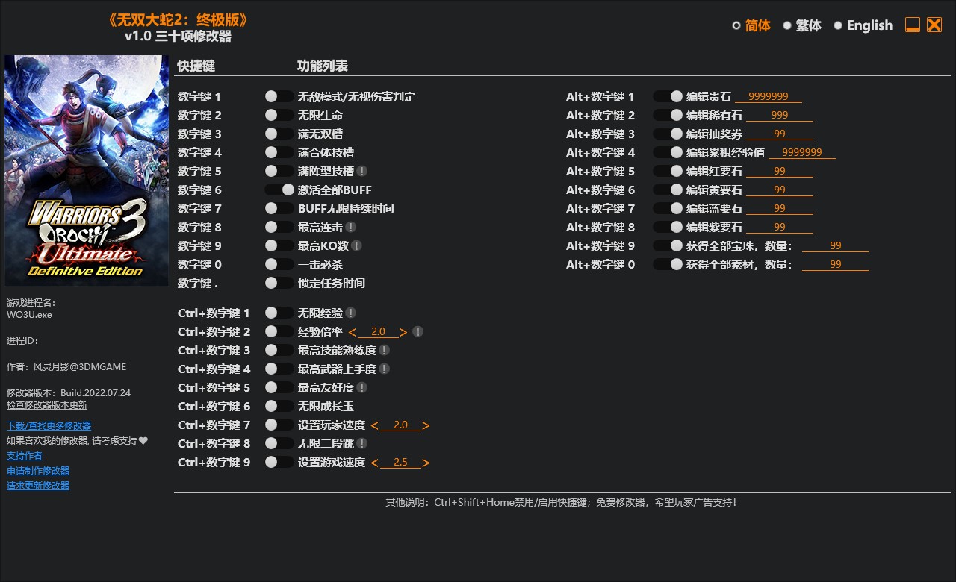This screenshot has height=582, width=956.
Task: Enable 满合体技槽 toggle
Action: 279,152
